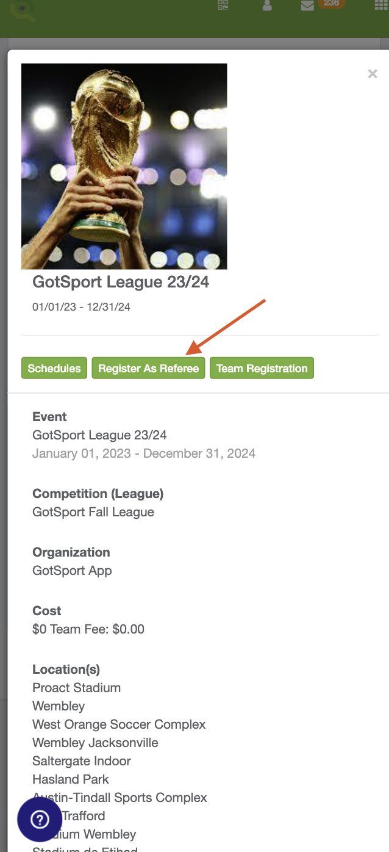Open the Schedules button
The width and height of the screenshot is (389, 852).
pos(54,368)
